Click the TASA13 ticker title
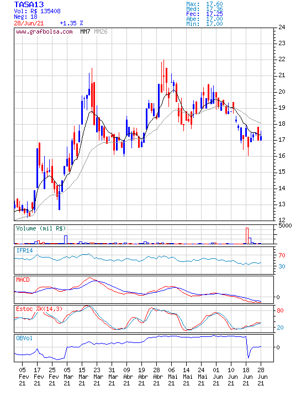 click(x=29, y=4)
